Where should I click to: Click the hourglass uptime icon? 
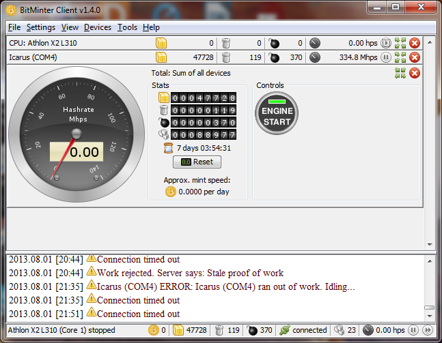click(168, 148)
